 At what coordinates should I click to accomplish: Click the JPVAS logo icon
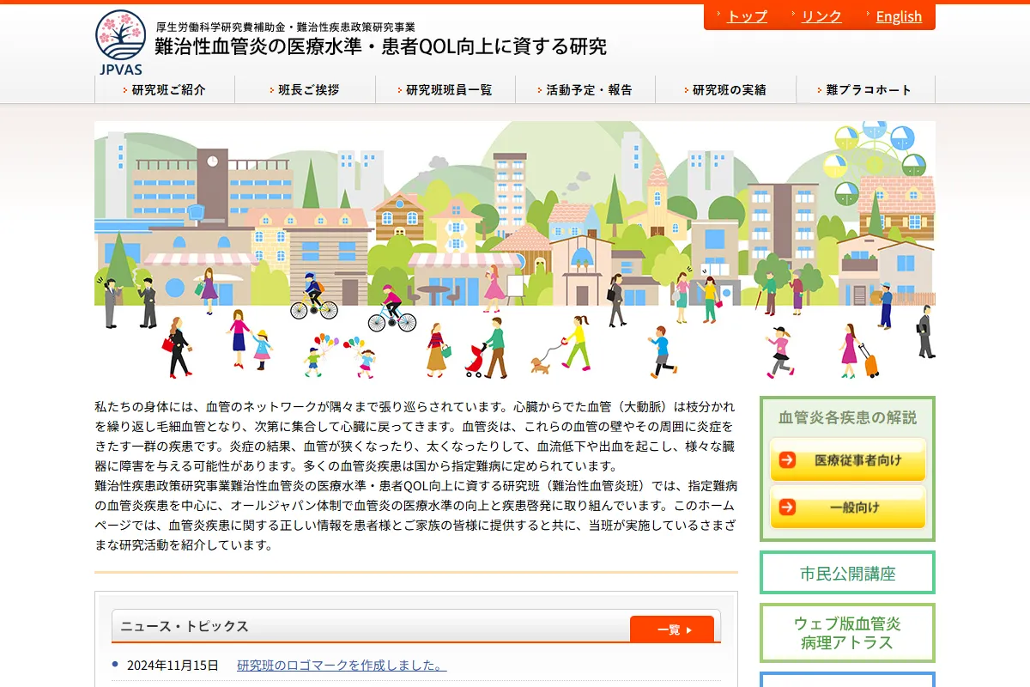[120, 41]
